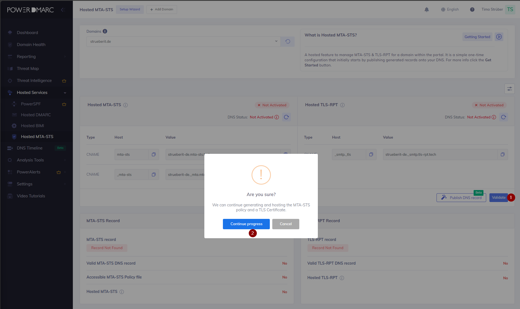Go to the Dashboard page
The image size is (520, 309).
click(x=27, y=33)
